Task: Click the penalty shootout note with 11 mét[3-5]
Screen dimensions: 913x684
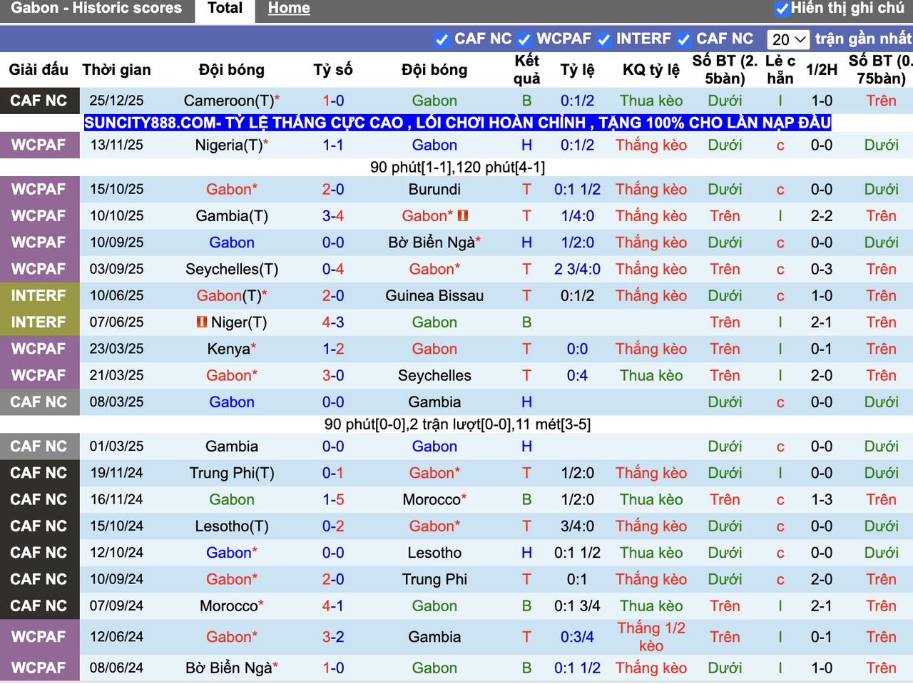Action: point(457,424)
